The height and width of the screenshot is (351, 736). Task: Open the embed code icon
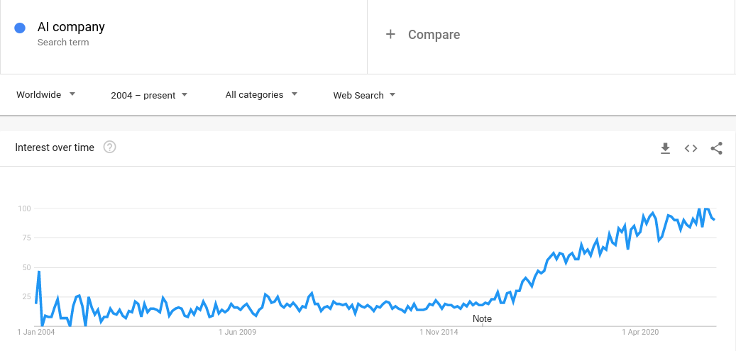[691, 148]
